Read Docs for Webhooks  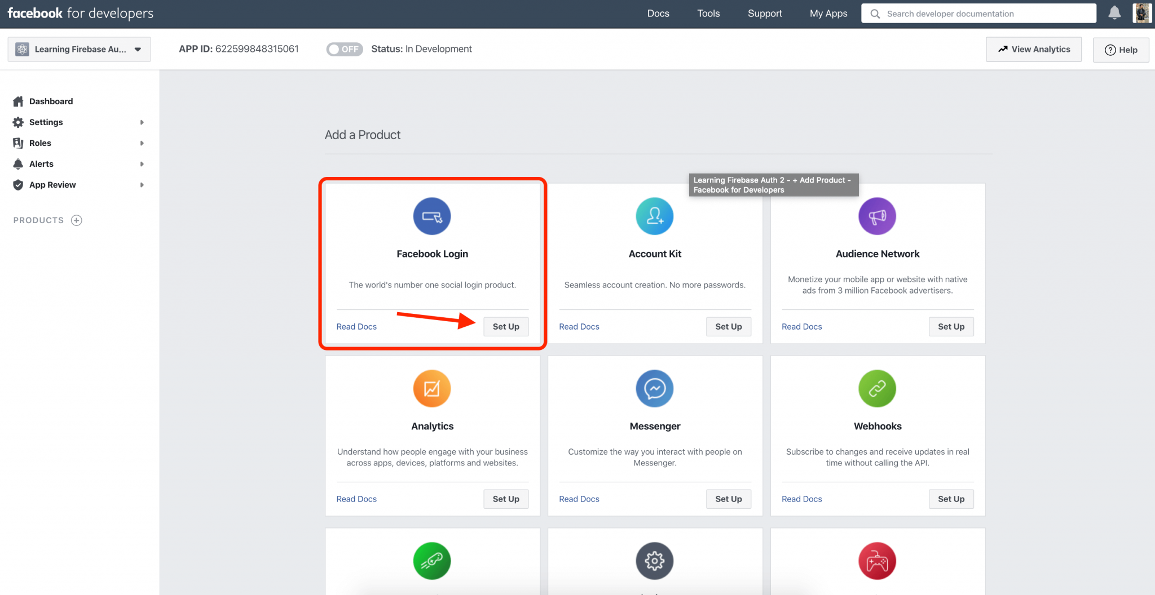point(802,499)
